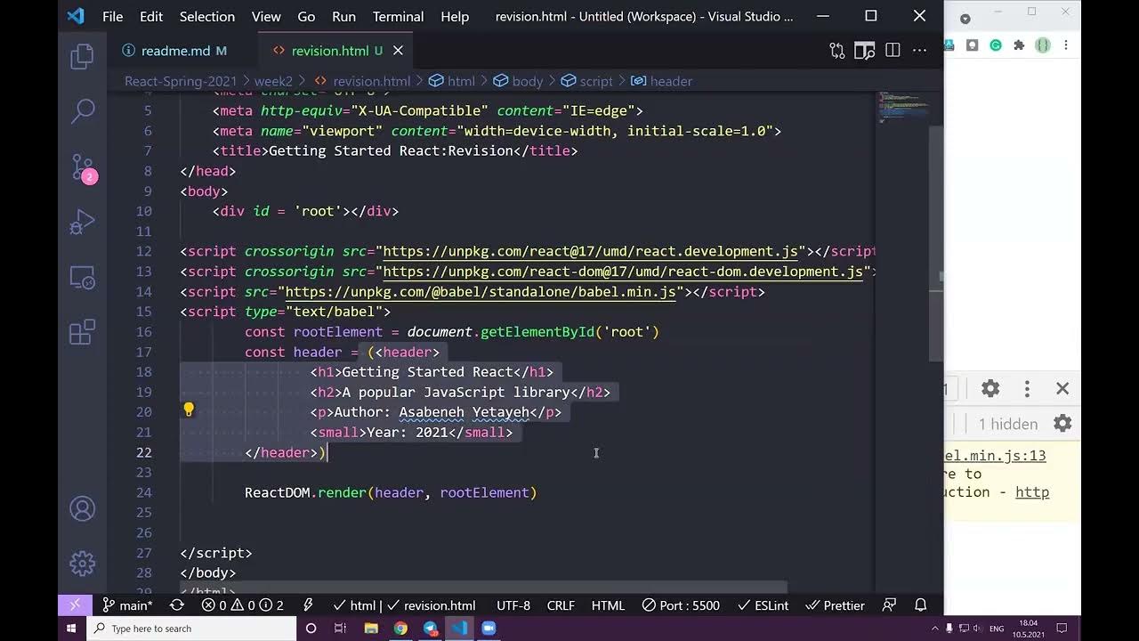Open the Remote Explorer view
Viewport: 1139px width, 641px height.
pos(83,277)
